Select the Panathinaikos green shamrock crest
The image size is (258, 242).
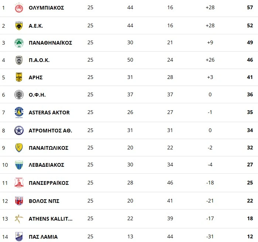[x=19, y=43]
